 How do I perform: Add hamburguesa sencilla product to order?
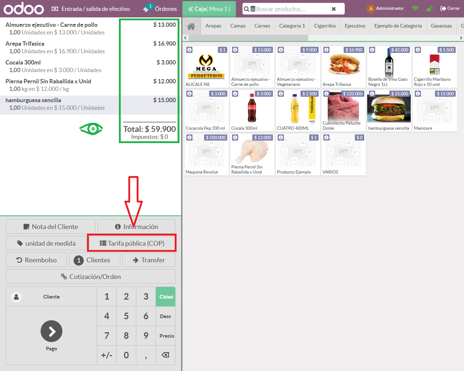point(389,111)
